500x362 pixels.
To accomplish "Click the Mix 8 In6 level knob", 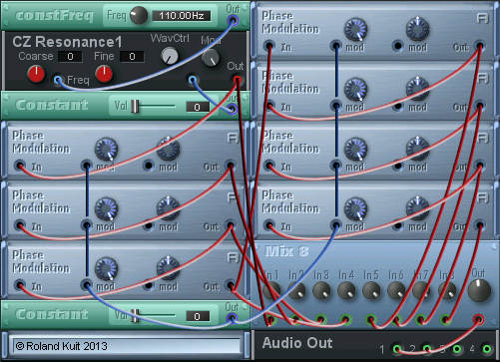I will click(x=396, y=290).
